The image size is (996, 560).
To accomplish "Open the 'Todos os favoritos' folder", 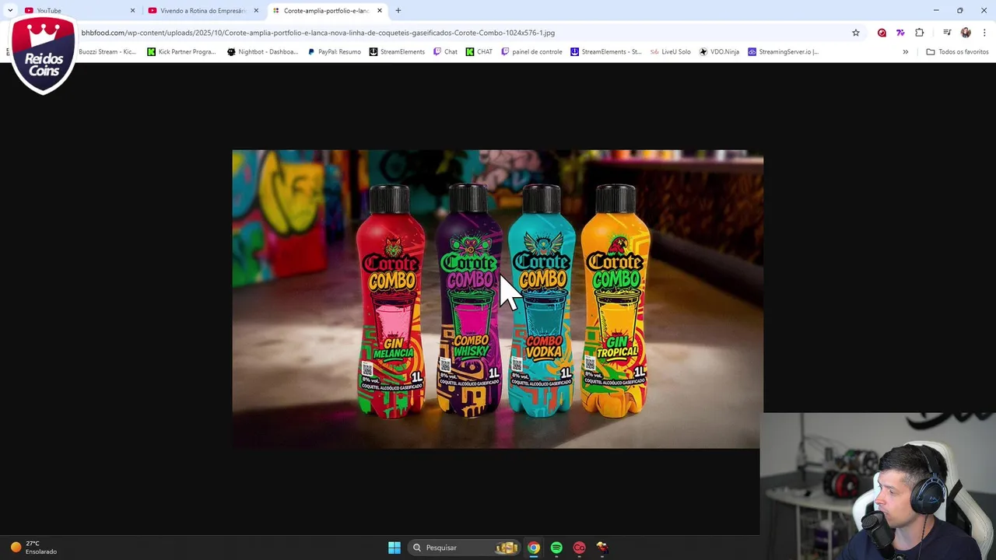I will click(957, 51).
